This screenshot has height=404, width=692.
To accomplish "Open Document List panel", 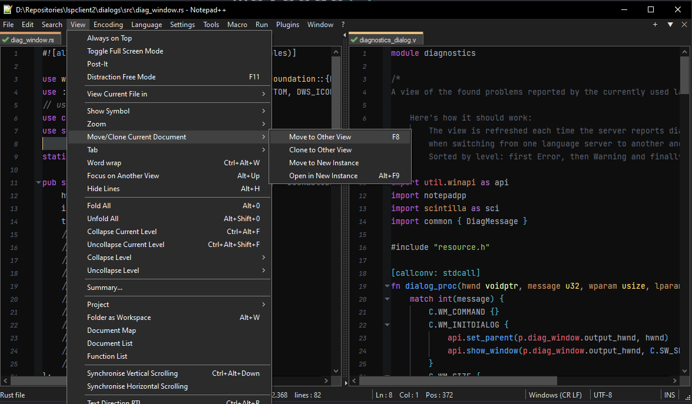I will (x=170, y=343).
